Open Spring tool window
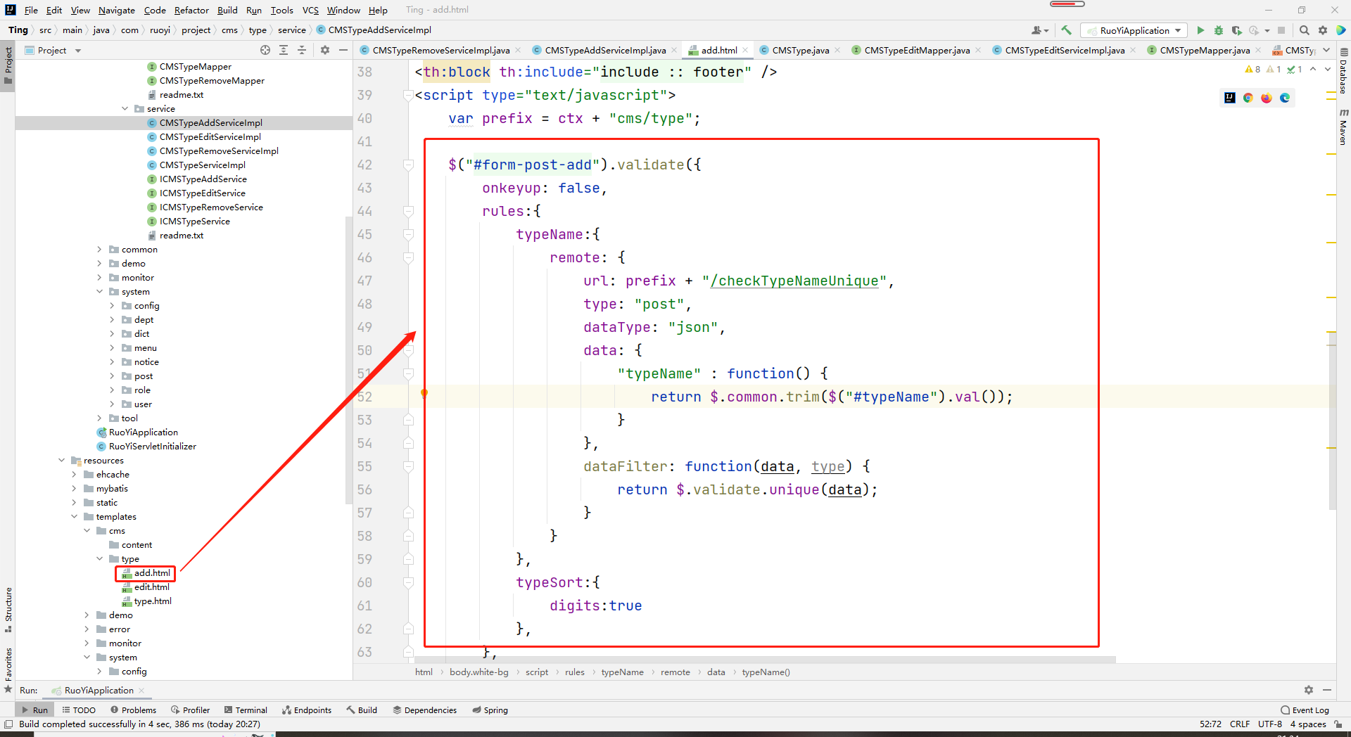1351x737 pixels. (x=490, y=710)
